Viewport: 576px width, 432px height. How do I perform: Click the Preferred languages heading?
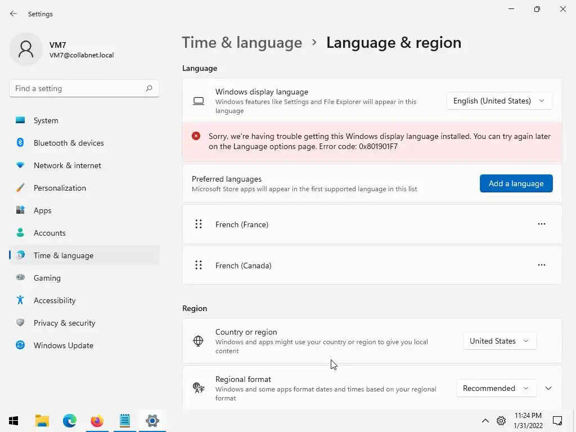pyautogui.click(x=227, y=179)
